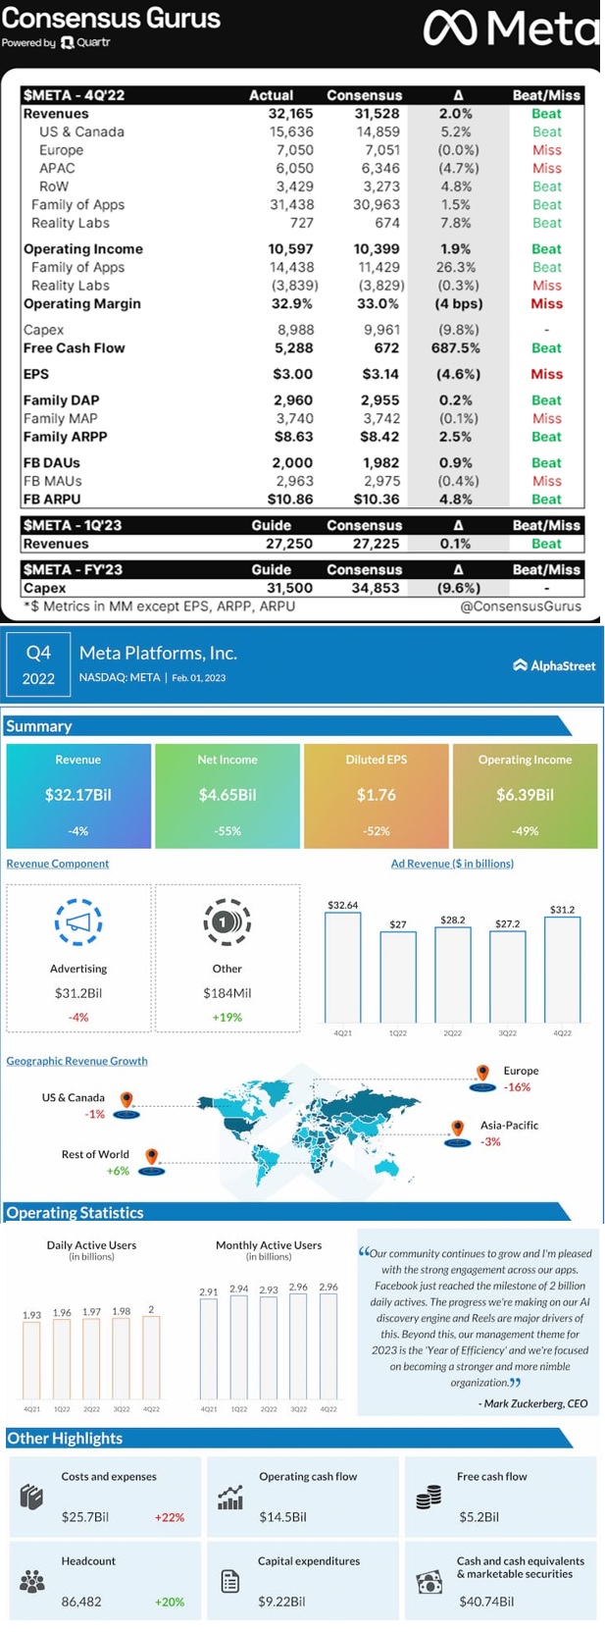Image resolution: width=605 pixels, height=1632 pixels.
Task: Click the EPS row Miss label
Action: [x=547, y=374]
